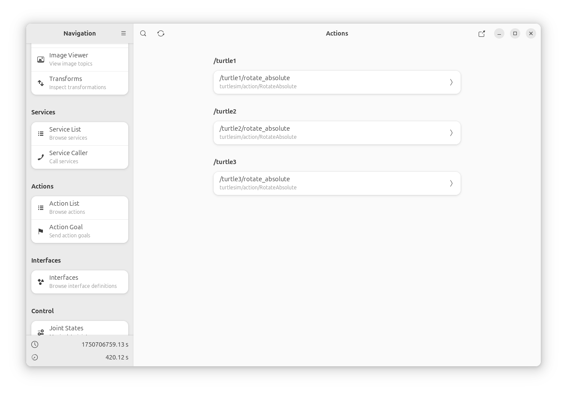
Task: Click the pop-out window icon
Action: pyautogui.click(x=482, y=33)
